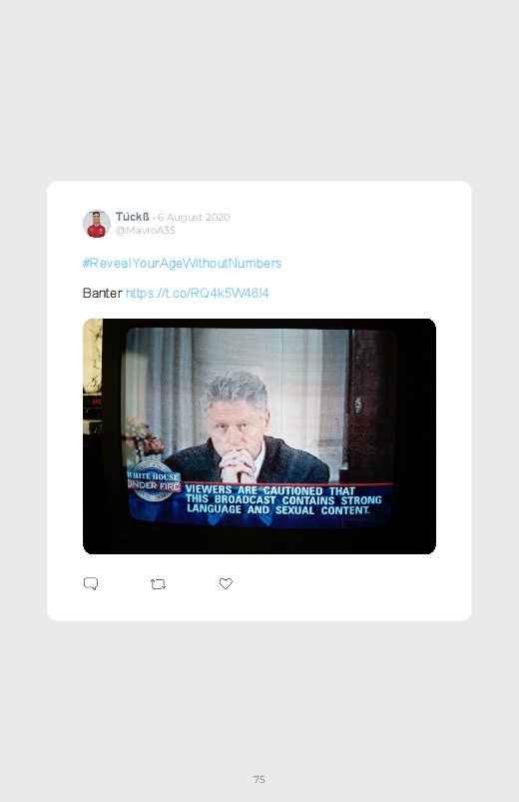
Task: Open the Tückß profile avatar picture
Action: [97, 224]
